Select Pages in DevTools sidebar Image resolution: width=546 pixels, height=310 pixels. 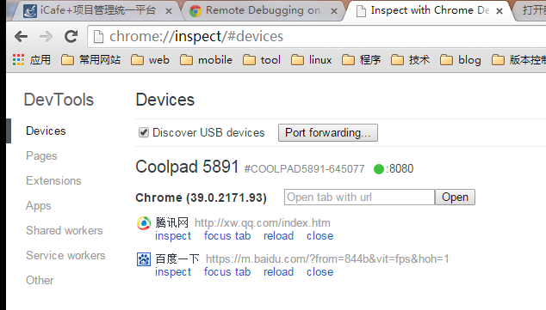coord(41,156)
